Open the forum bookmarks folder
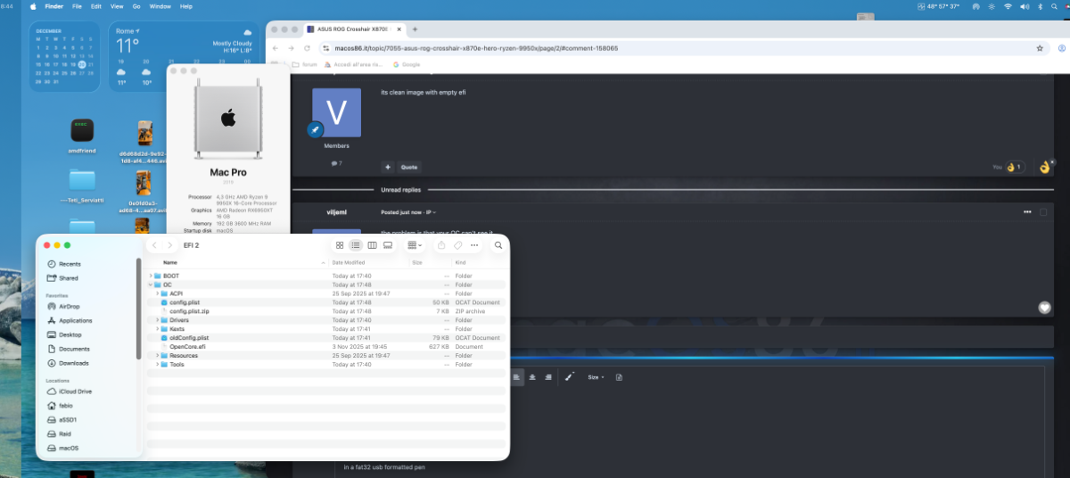Image resolution: width=1070 pixels, height=478 pixels. 306,64
